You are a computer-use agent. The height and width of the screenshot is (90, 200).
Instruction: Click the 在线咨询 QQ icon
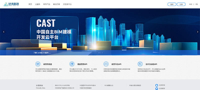pos(157,85)
